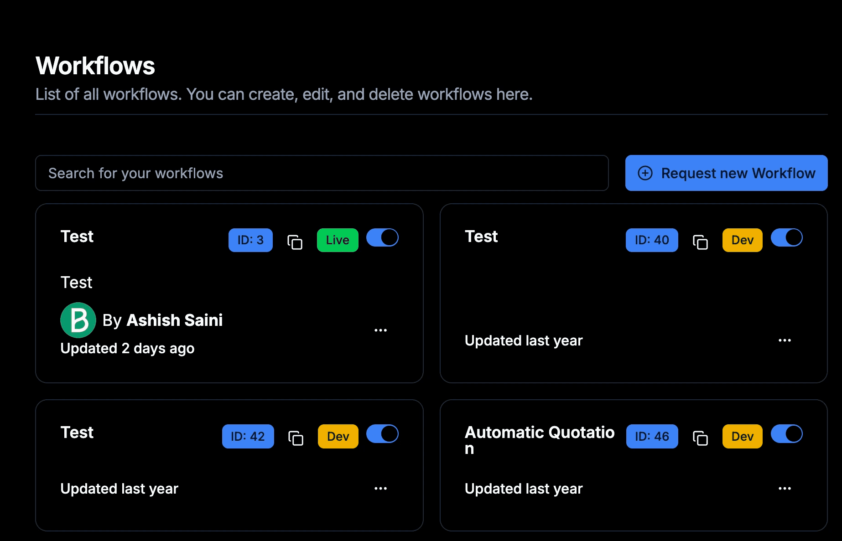Open the Automatic Quotation options menu
This screenshot has width=842, height=541.
point(785,488)
